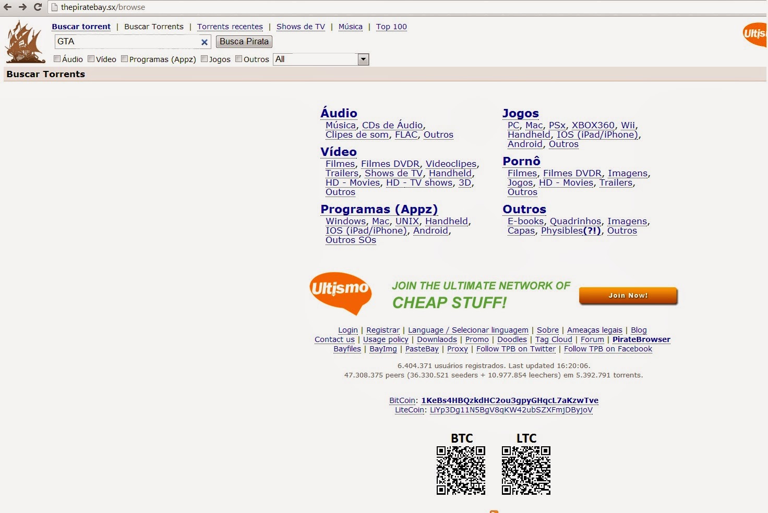Image resolution: width=768 pixels, height=513 pixels.
Task: Go to Shows de TV in top menu
Action: tap(301, 27)
